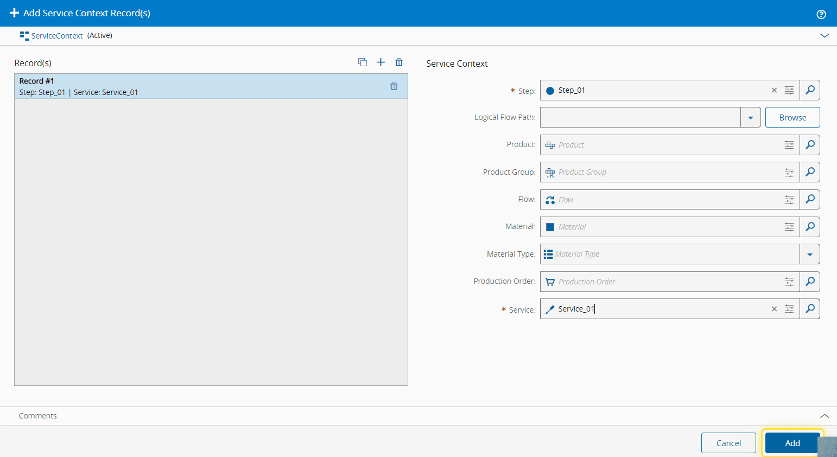The width and height of the screenshot is (837, 457).
Task: Open Product field filter options icon
Action: [x=789, y=145]
